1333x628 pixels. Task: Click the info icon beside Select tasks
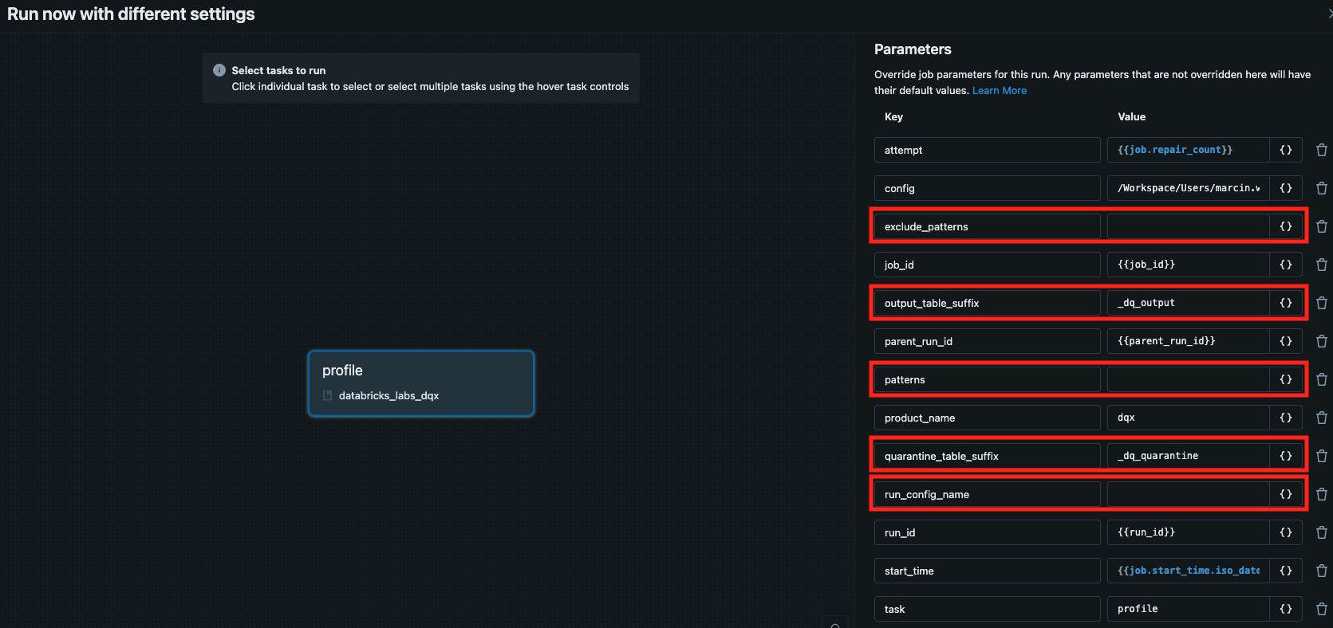(x=219, y=70)
